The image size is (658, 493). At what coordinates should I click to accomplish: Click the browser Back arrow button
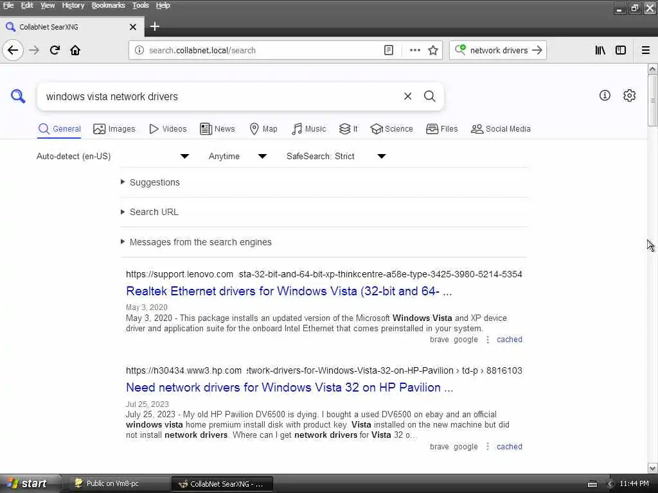13,50
